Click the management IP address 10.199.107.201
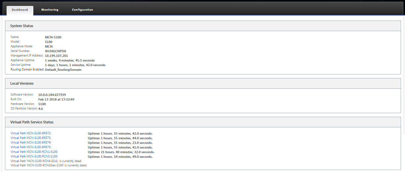Screen dimensions: 405x172 [x=56, y=56]
